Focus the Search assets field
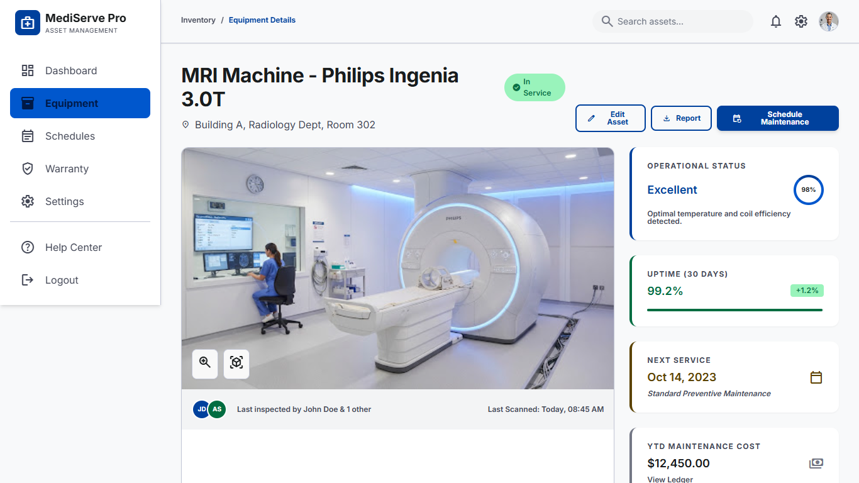This screenshot has height=483, width=859. click(673, 21)
